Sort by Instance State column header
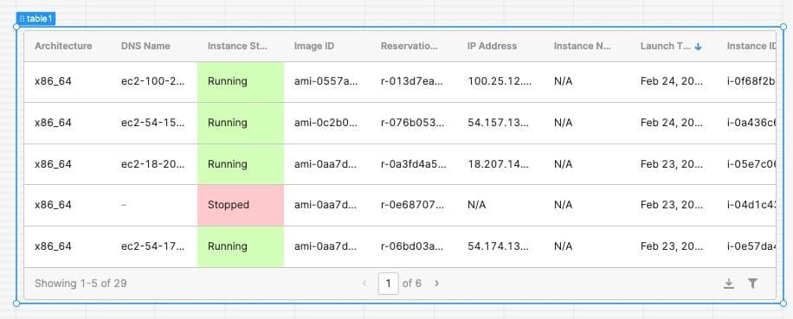This screenshot has width=793, height=319. point(237,46)
